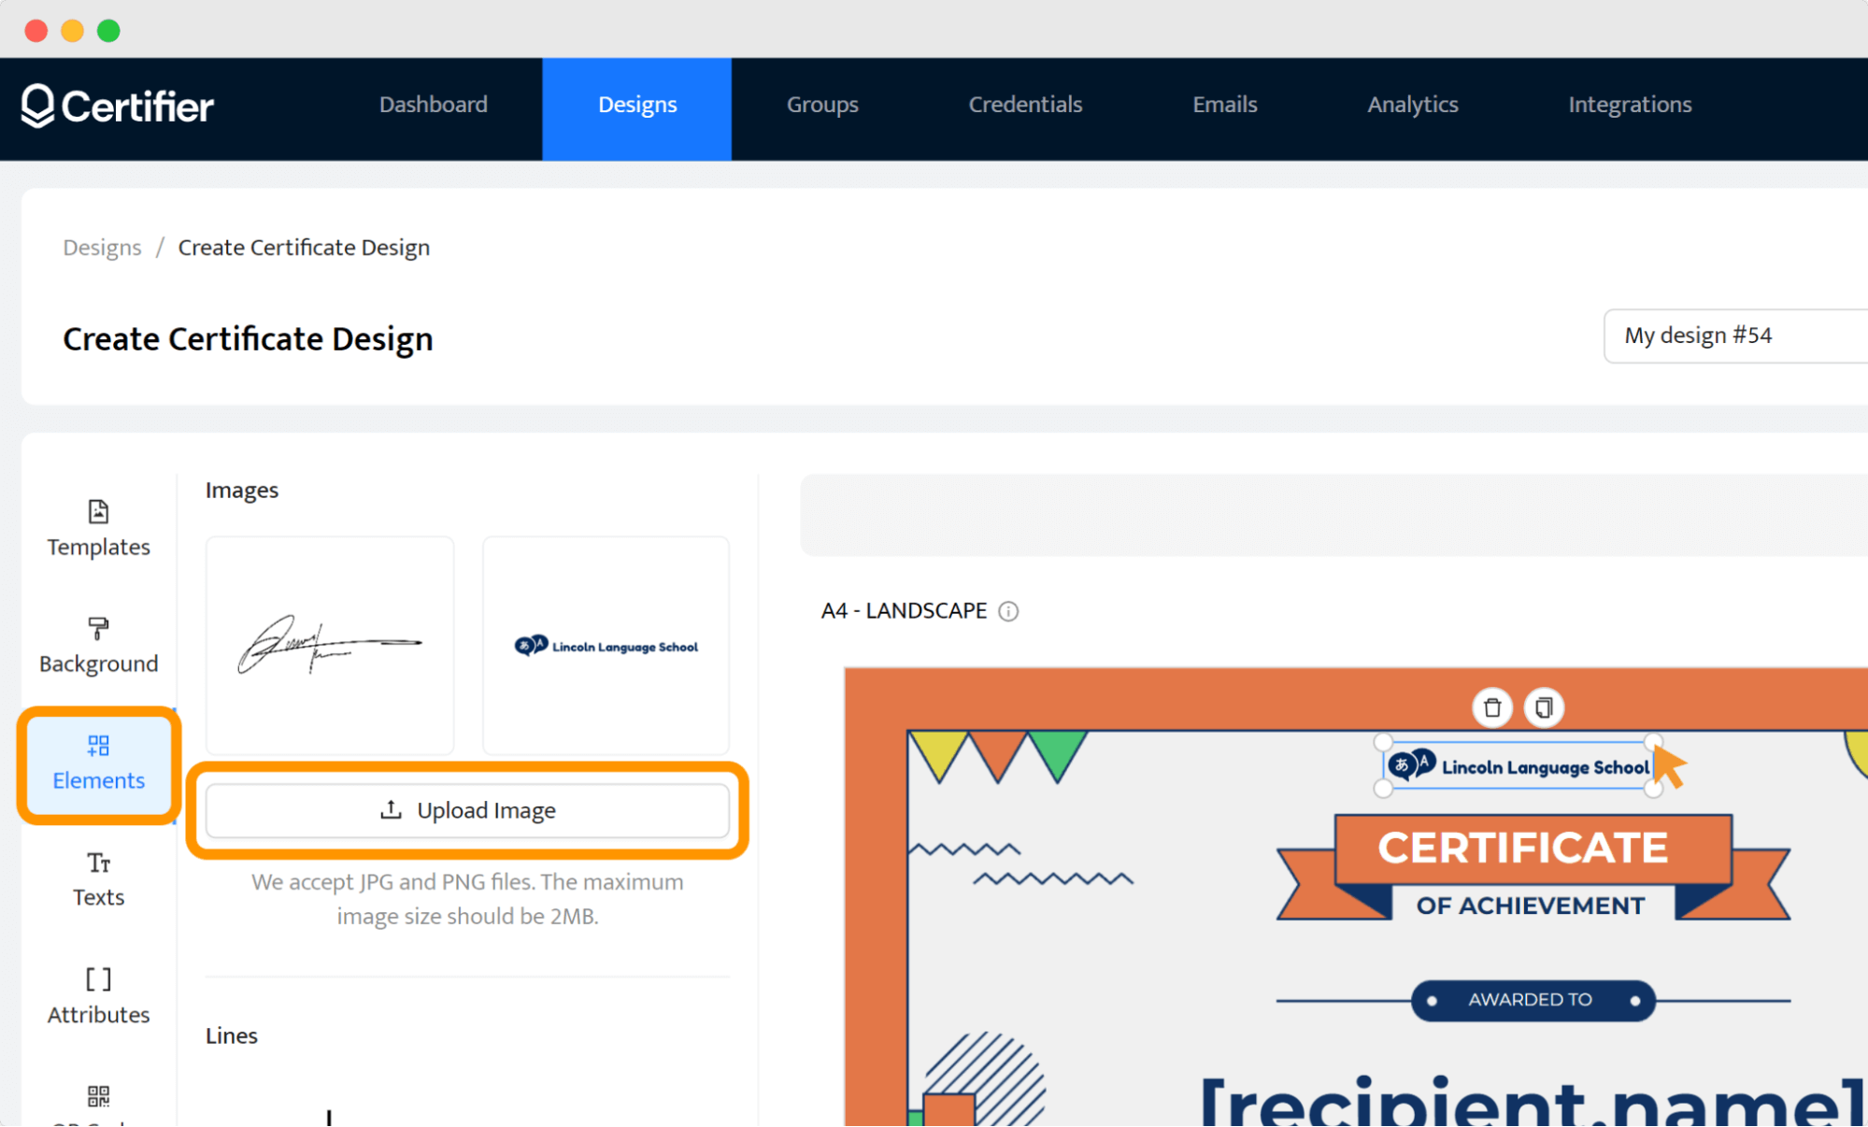
Task: Select the OF ACHIEVEMENT text on certificate
Action: [1531, 906]
